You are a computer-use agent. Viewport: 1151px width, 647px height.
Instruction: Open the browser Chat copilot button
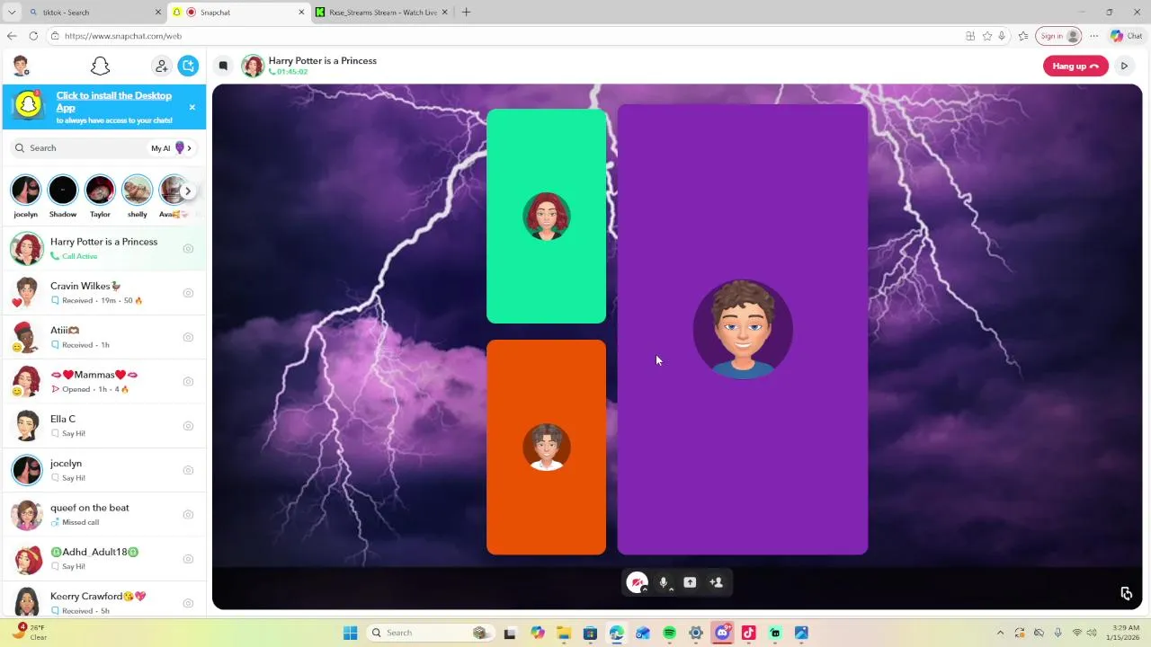[1126, 36]
